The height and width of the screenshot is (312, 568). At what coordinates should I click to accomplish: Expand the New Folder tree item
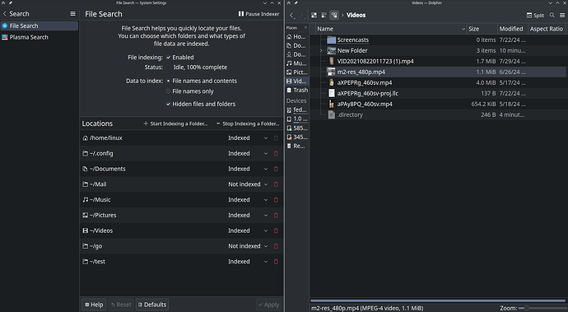point(321,51)
